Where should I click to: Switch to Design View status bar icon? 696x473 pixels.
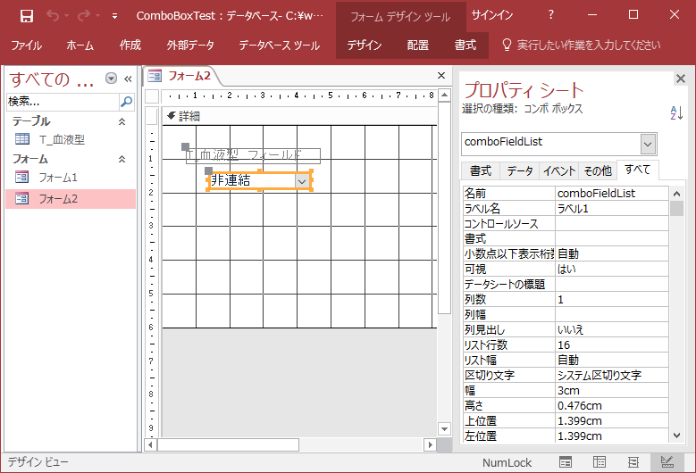click(x=667, y=462)
